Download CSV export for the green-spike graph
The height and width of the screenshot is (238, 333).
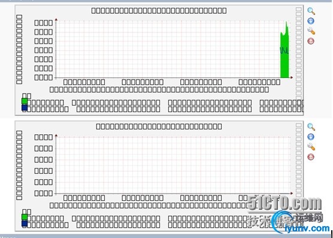(311, 21)
